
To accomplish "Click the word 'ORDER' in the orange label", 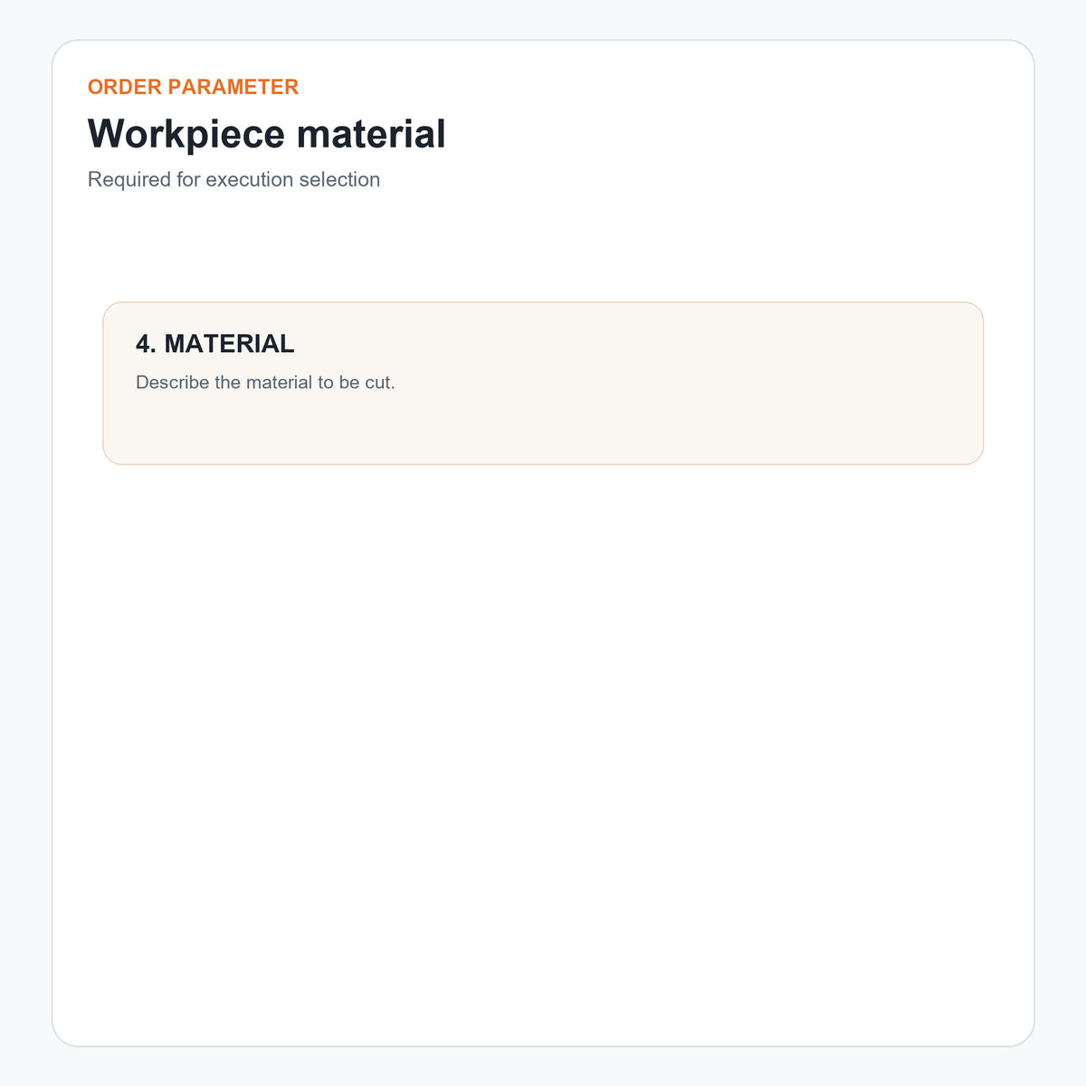I will point(125,87).
